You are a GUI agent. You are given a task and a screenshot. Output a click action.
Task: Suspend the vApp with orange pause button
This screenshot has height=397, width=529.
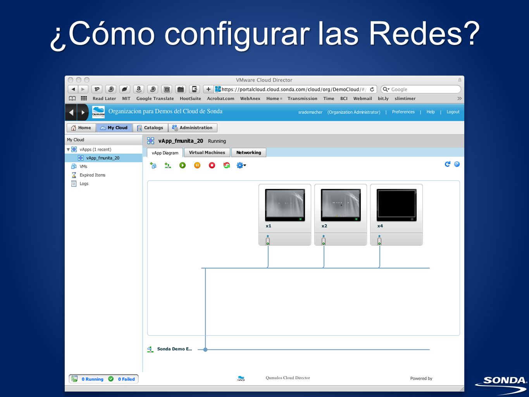pos(197,165)
